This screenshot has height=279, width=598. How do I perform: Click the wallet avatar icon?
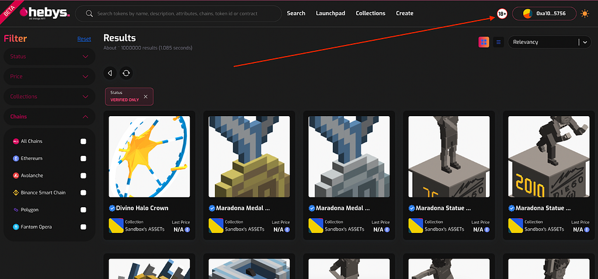527,14
